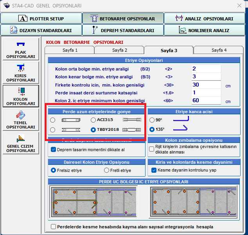This screenshot has height=235, width=248.
Task: Select the ACI315 radio option
Action: (x=93, y=120)
